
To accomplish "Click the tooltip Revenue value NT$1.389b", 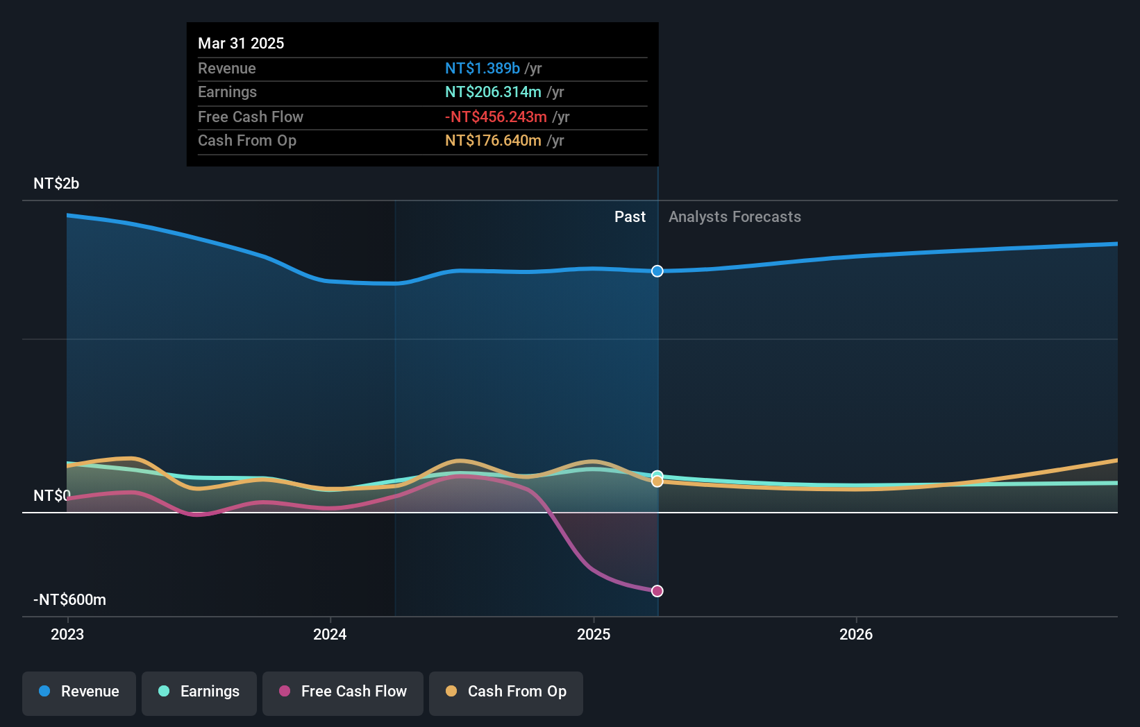I will coord(483,69).
